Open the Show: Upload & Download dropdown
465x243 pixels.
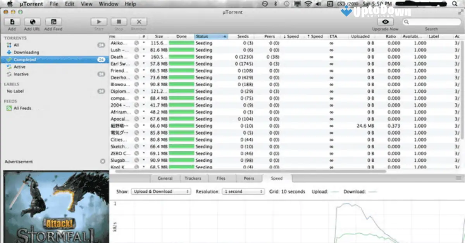[x=160, y=191]
